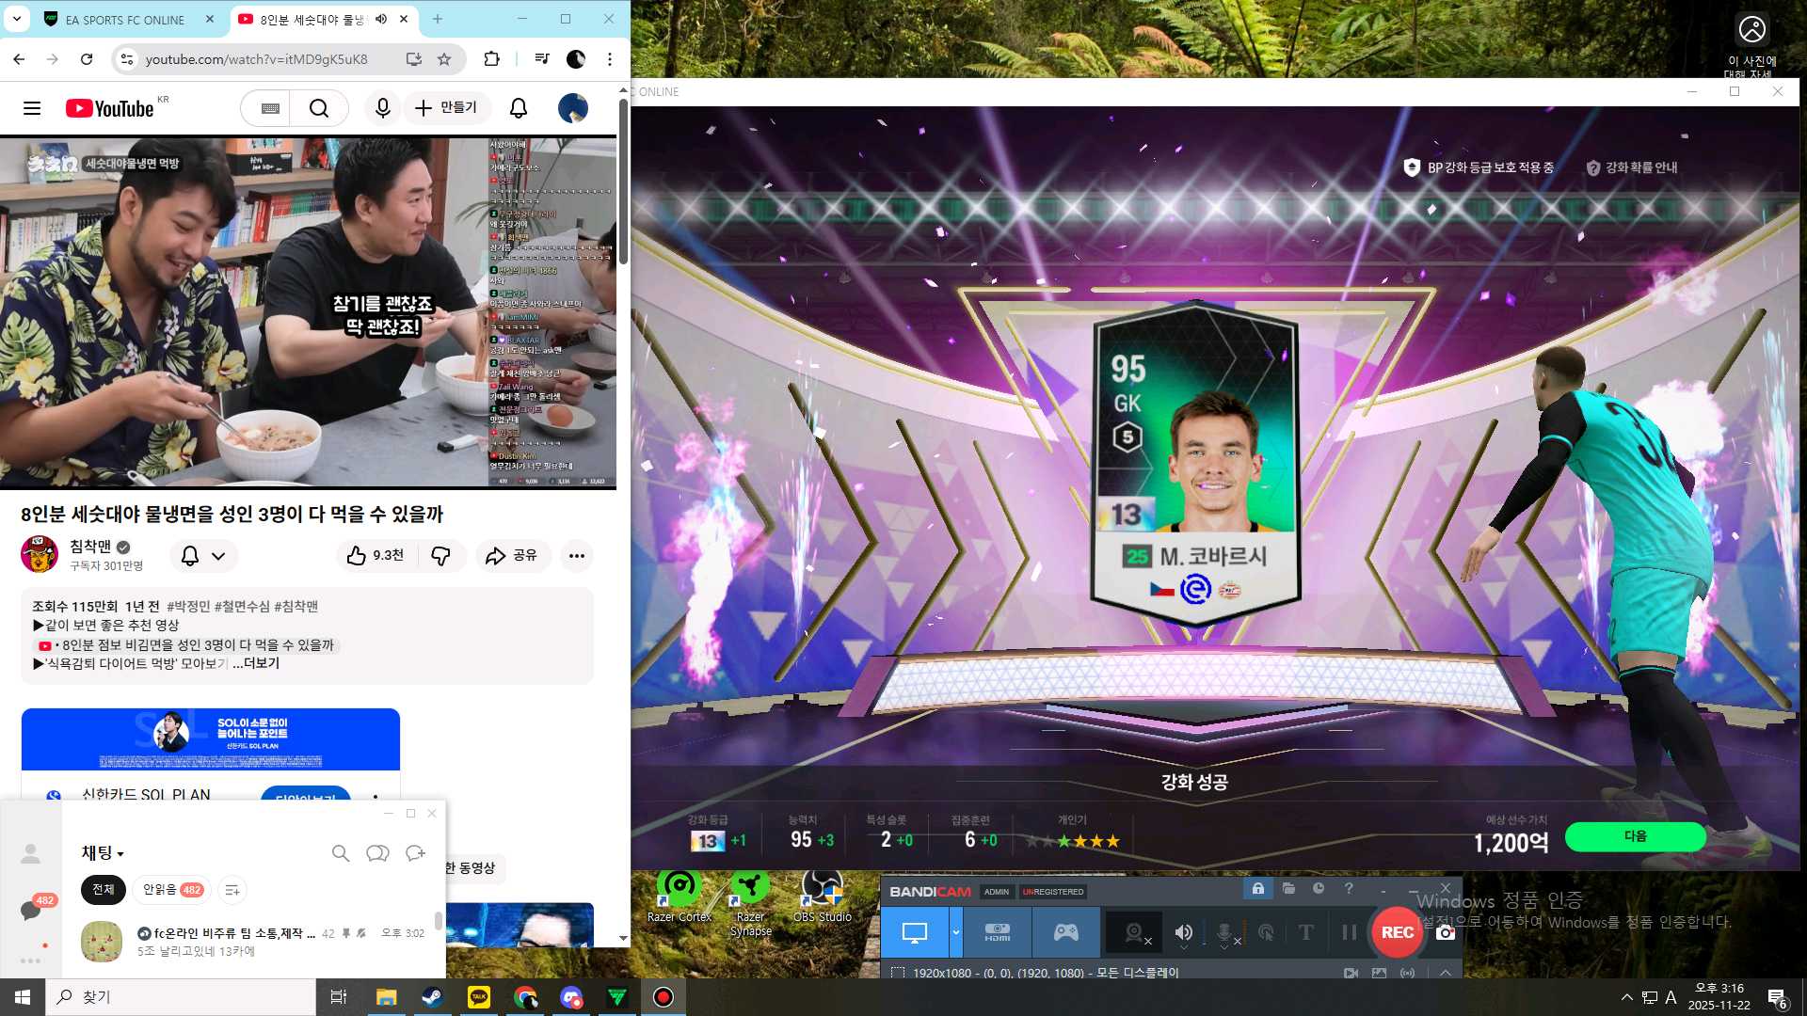
Task: Mute the YouTube browser tab audio icon
Action: [x=381, y=19]
